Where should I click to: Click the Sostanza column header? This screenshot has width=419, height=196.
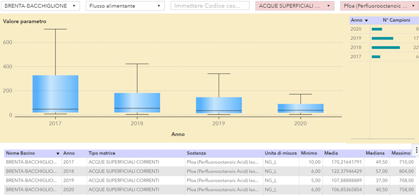pyautogui.click(x=197, y=154)
